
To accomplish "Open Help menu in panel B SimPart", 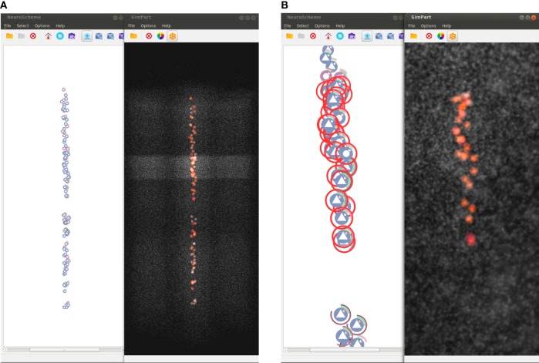I will coord(446,25).
